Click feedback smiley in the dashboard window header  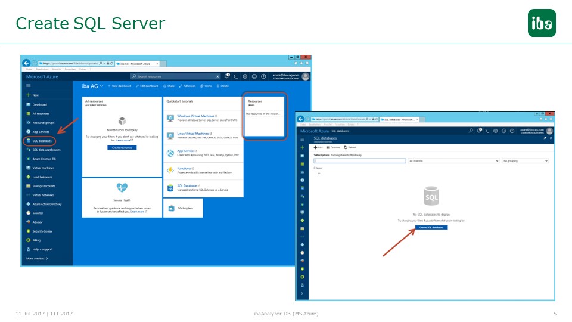254,76
